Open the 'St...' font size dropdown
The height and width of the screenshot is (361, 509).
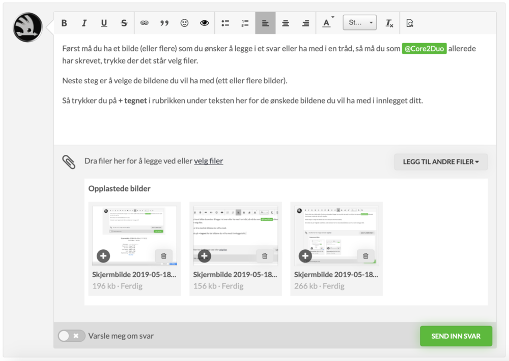point(360,23)
